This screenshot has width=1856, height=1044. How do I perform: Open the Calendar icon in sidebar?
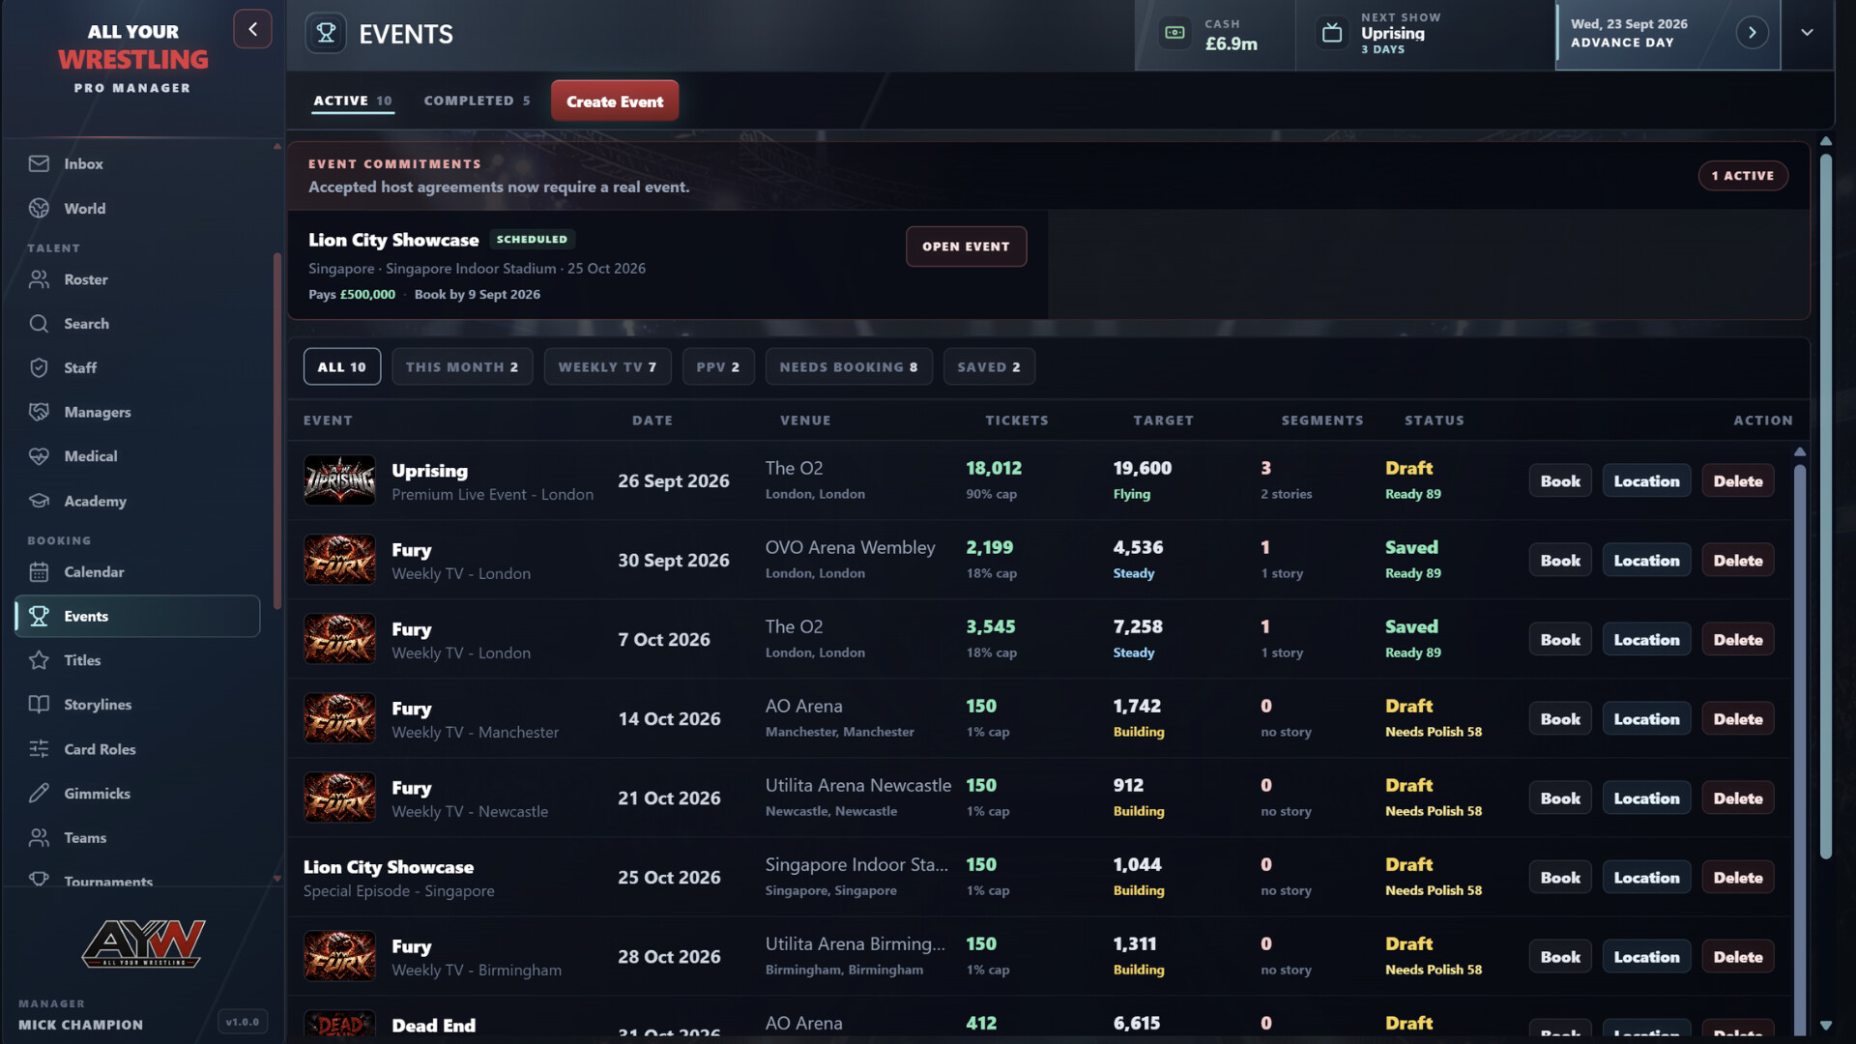pos(39,572)
